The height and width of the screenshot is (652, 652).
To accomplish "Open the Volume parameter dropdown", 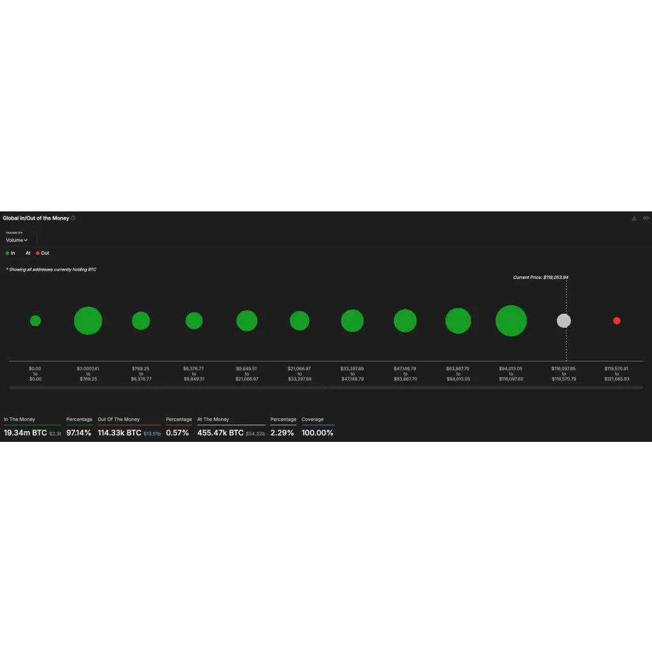I will 17,240.
